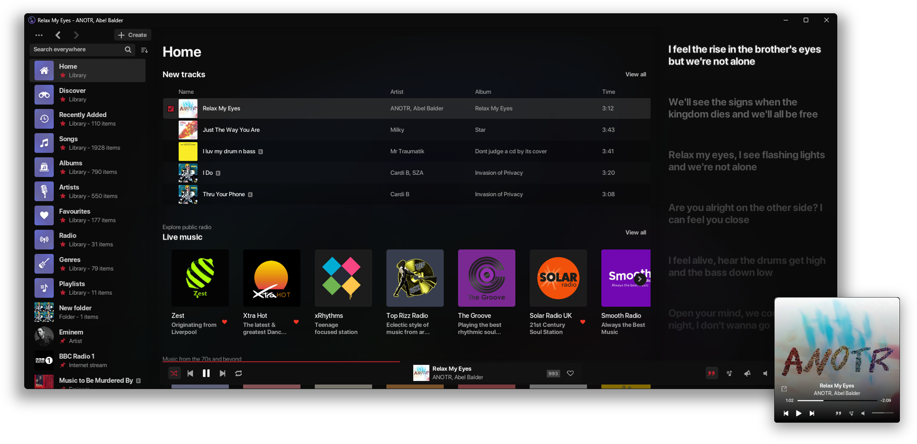
Task: Sort tracks by the Album column header
Action: (483, 92)
